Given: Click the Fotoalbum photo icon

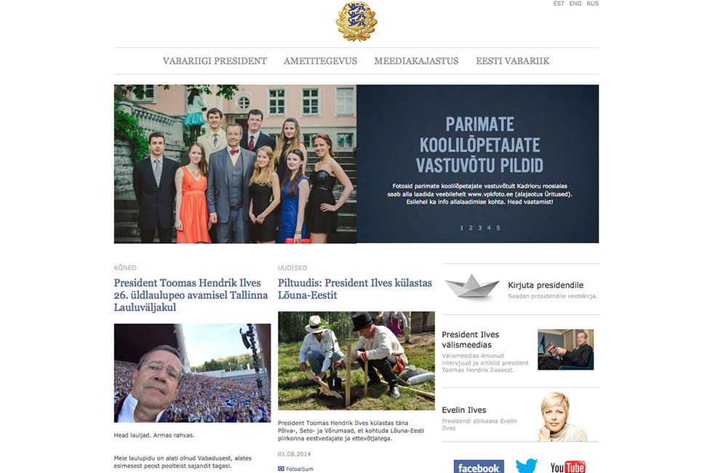Looking at the screenshot, I should (281, 469).
